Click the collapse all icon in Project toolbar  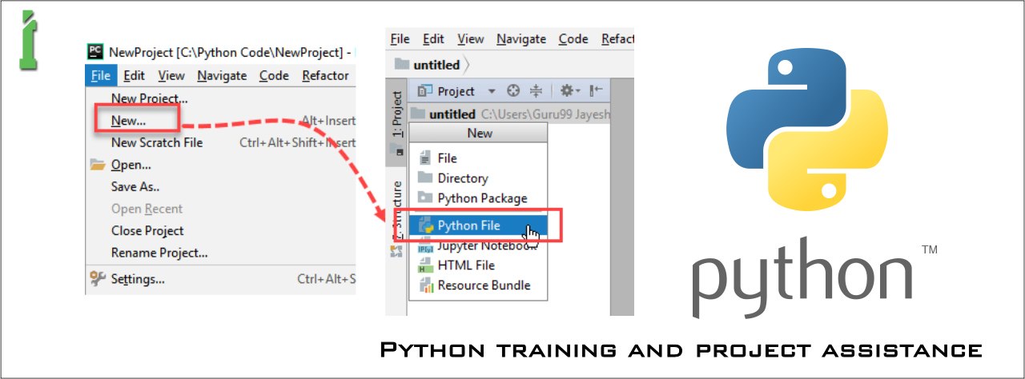(536, 91)
